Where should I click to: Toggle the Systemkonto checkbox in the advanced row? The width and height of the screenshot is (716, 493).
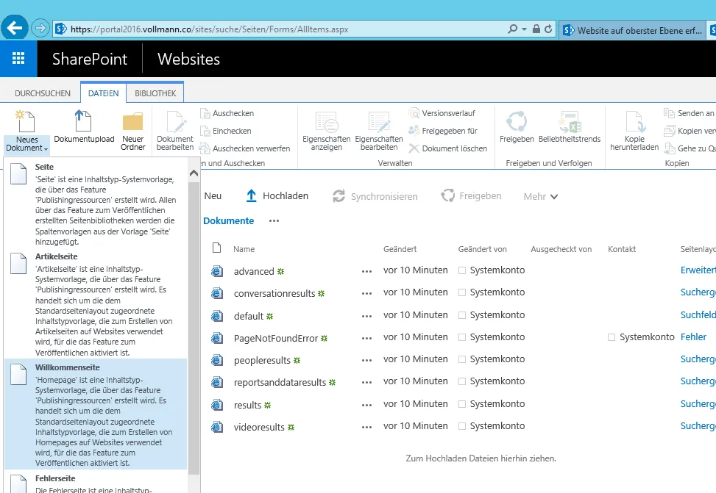pyautogui.click(x=462, y=270)
